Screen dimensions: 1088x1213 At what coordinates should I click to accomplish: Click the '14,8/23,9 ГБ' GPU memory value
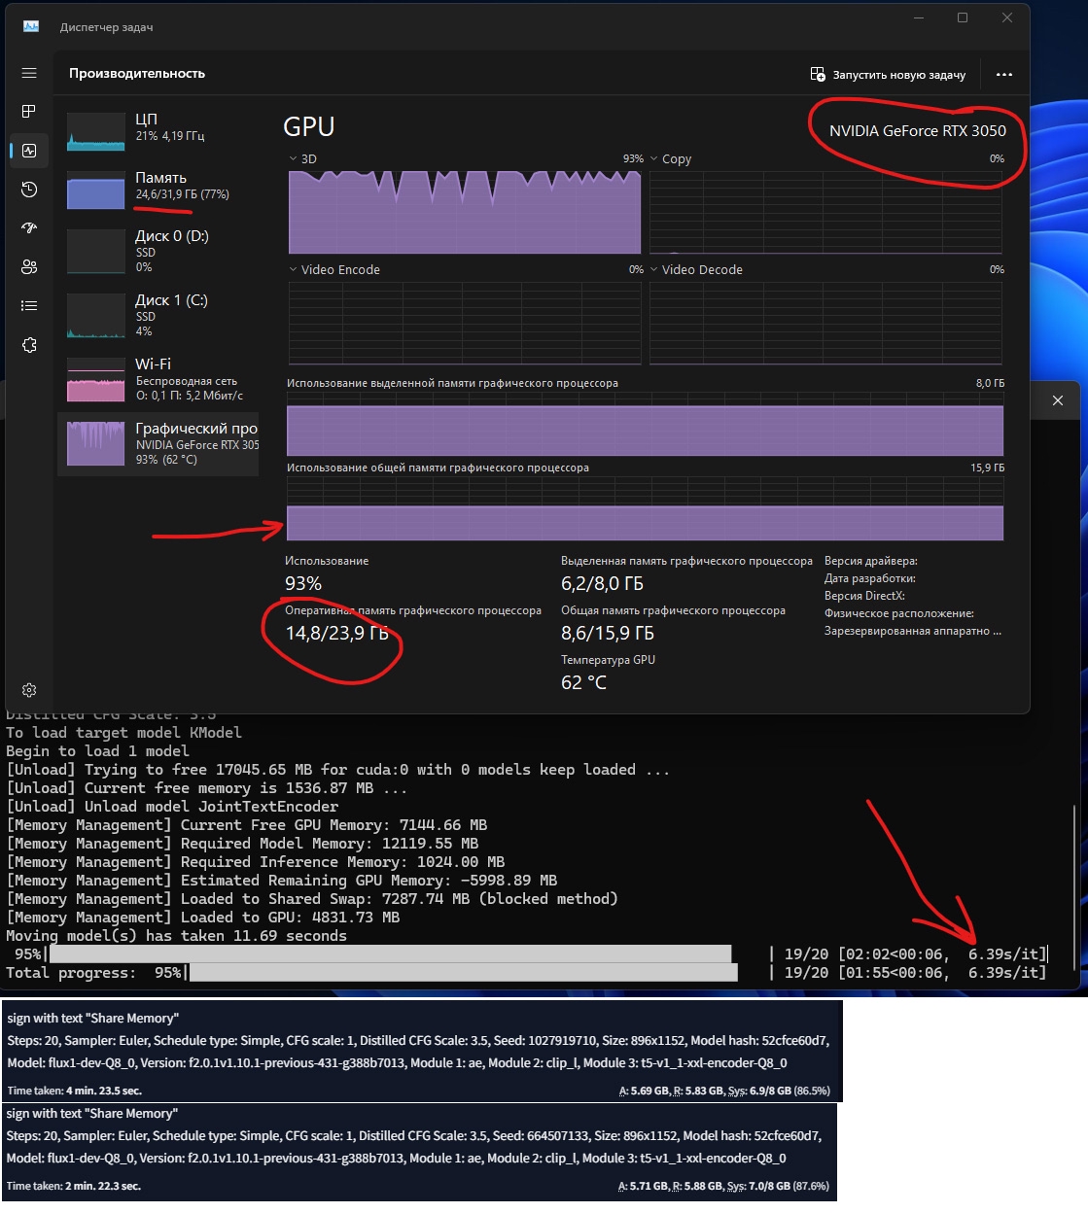tap(336, 634)
